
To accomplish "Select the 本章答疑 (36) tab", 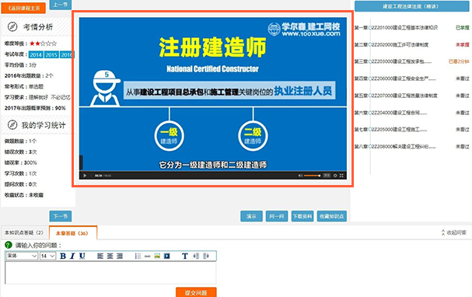I will tap(72, 233).
